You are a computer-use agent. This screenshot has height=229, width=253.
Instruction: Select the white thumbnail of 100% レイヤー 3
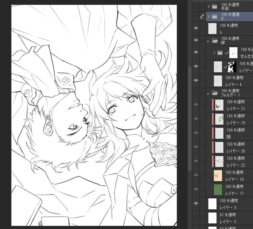click(x=212, y=204)
